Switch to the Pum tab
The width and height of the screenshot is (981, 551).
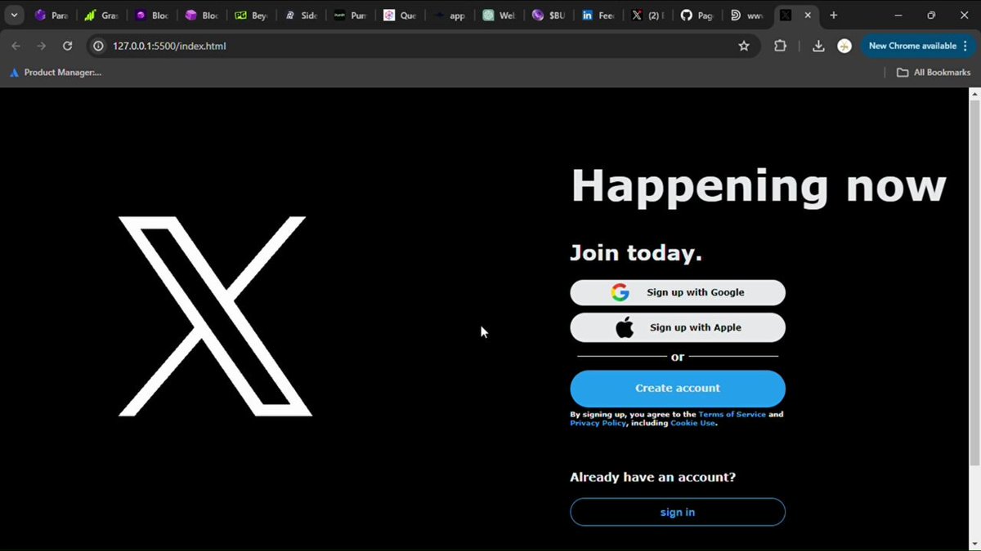[x=351, y=15]
